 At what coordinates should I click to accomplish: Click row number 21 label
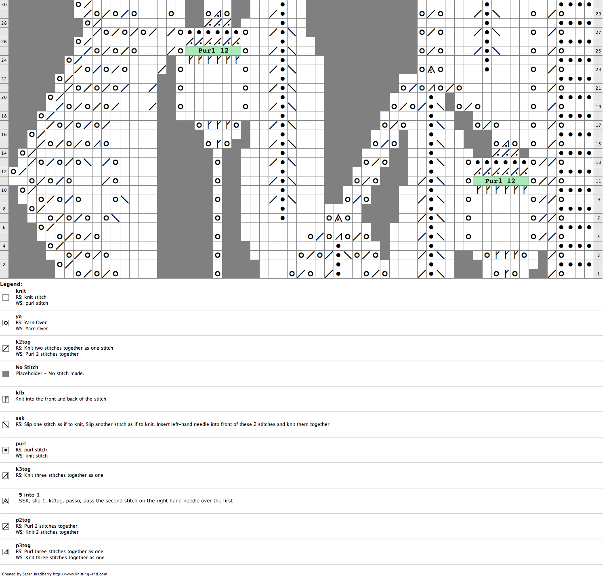point(598,88)
